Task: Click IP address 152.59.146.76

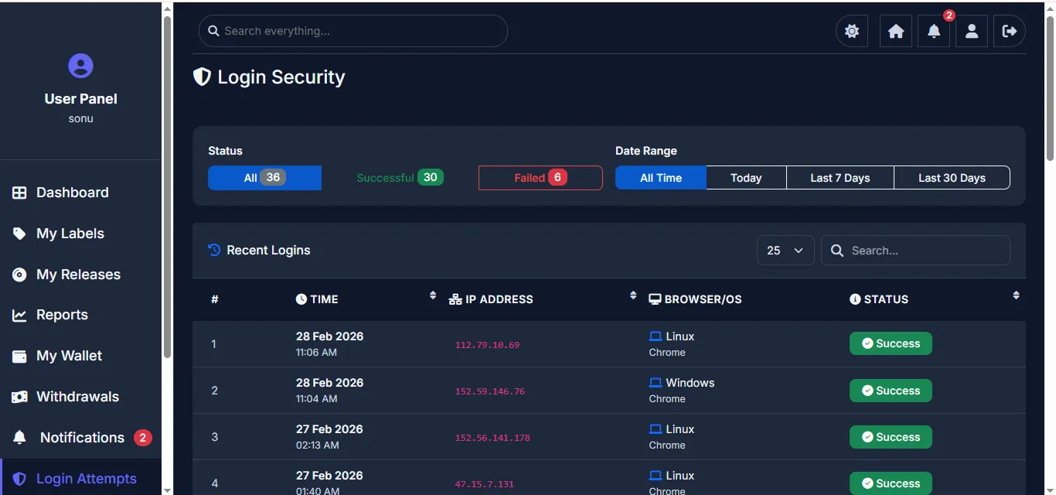Action: 489,391
